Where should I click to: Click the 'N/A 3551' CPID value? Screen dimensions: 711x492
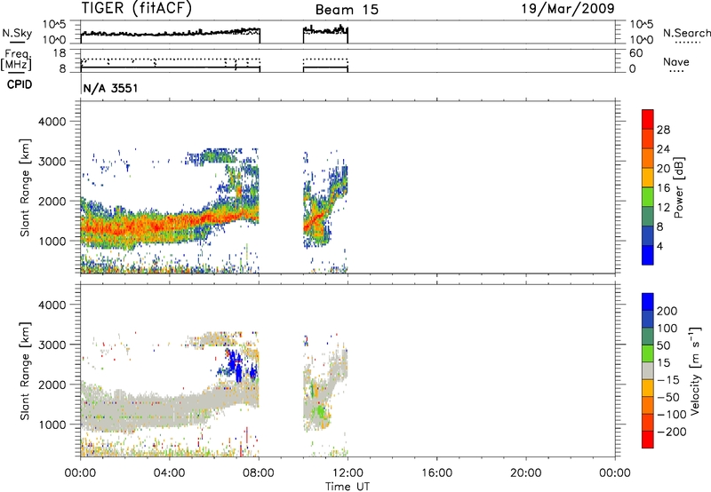[x=110, y=88]
